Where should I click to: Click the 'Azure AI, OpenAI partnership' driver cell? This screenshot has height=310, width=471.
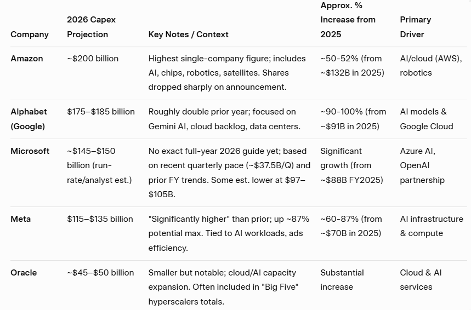coord(422,165)
